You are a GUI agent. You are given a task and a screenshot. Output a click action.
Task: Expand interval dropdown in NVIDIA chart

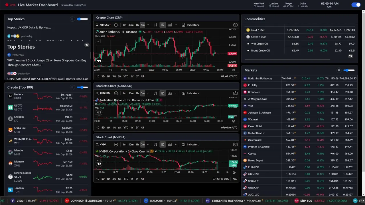point(148,145)
